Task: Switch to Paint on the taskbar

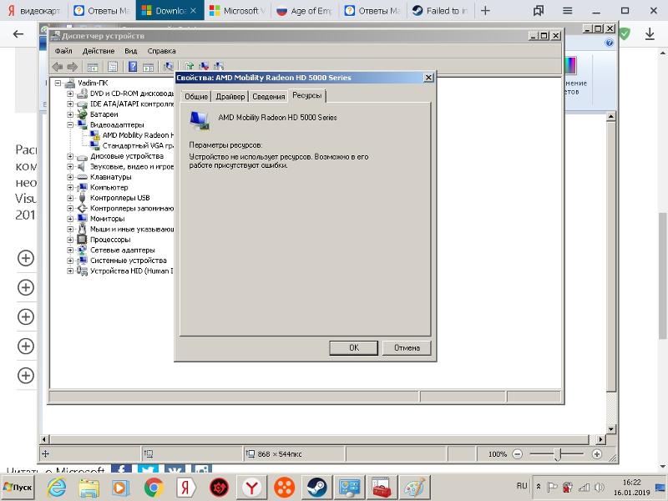Action: 414,487
